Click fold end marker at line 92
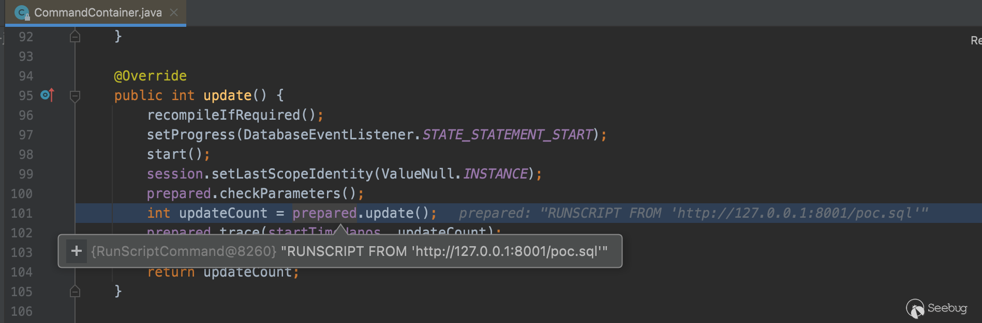982x323 pixels. 75,37
